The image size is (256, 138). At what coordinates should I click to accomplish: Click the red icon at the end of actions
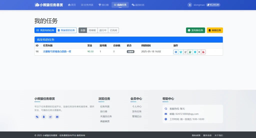coord(203,52)
